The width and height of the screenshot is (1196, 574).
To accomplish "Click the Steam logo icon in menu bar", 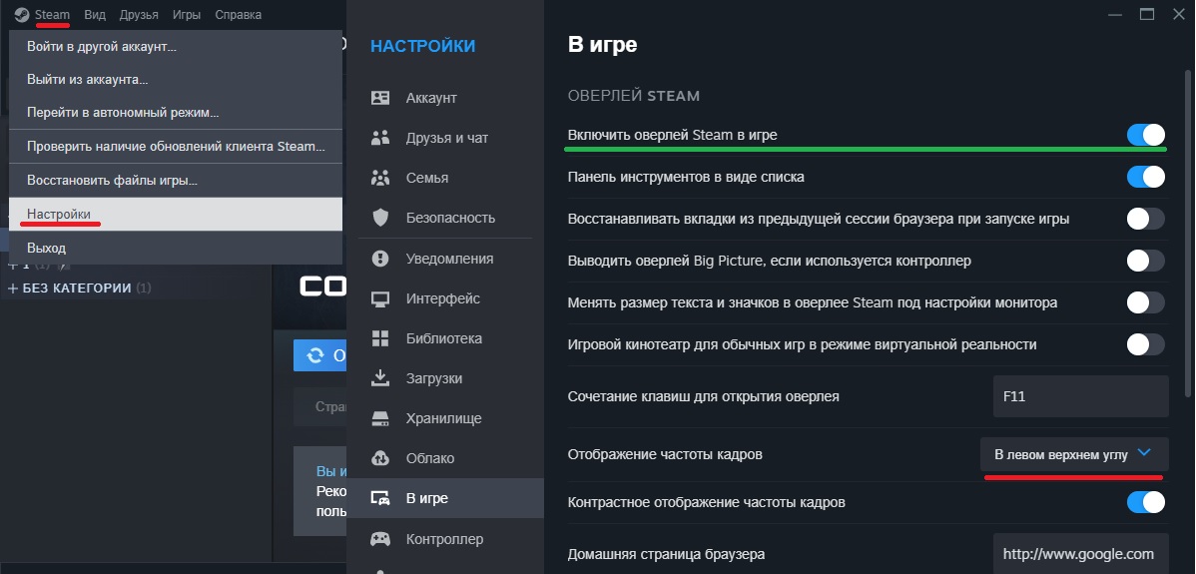I will 21,15.
